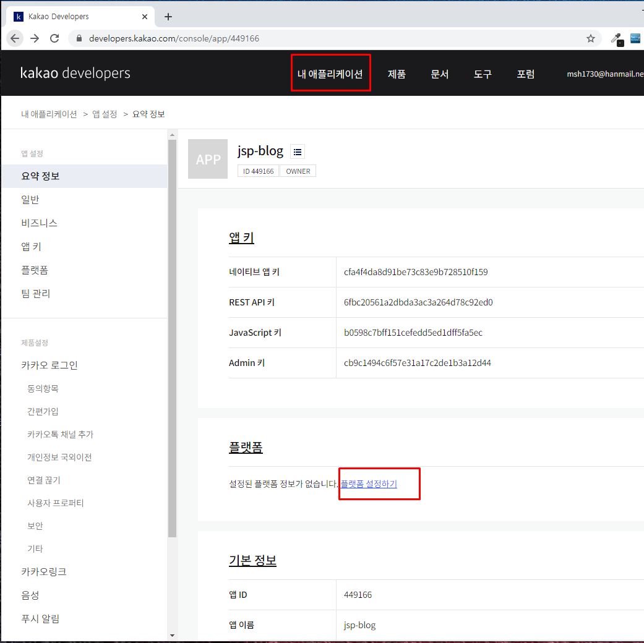The image size is (644, 643).
Task: Open a new browser tab
Action: [x=168, y=17]
